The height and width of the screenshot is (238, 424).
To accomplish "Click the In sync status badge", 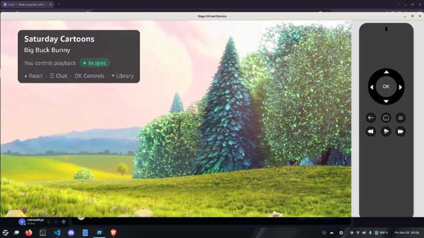I will click(95, 63).
